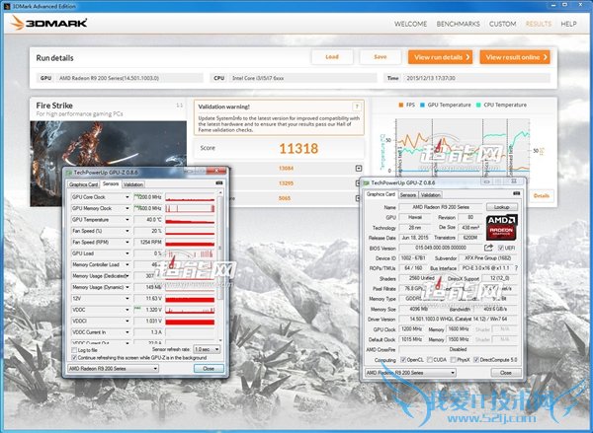This screenshot has height=433, width=593.
Task: Open the RESULTS tab in 3DMark
Action: point(539,24)
